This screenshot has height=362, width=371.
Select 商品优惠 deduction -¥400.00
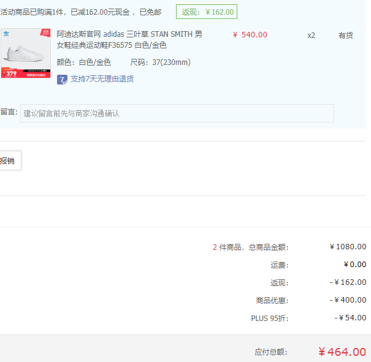pos(348,300)
